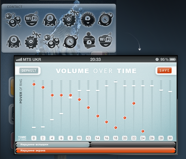Select white handle on column 10
186x159 pixels.
pos(79,91)
